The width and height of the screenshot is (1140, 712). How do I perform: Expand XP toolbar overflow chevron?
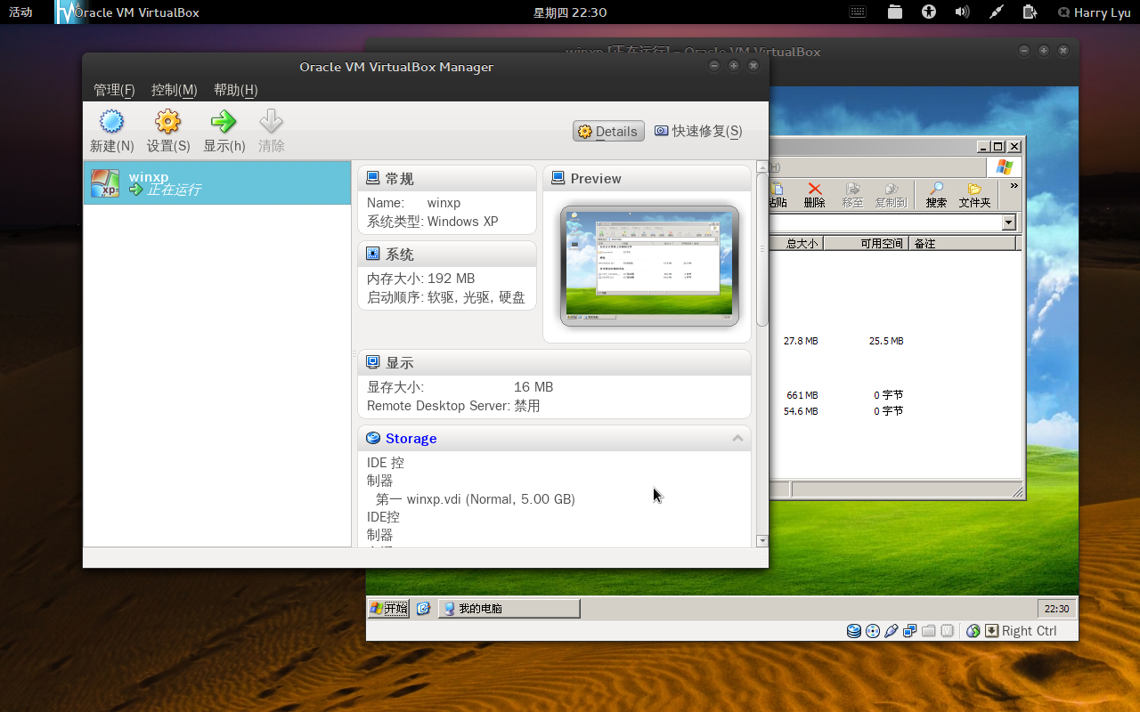(x=1014, y=187)
